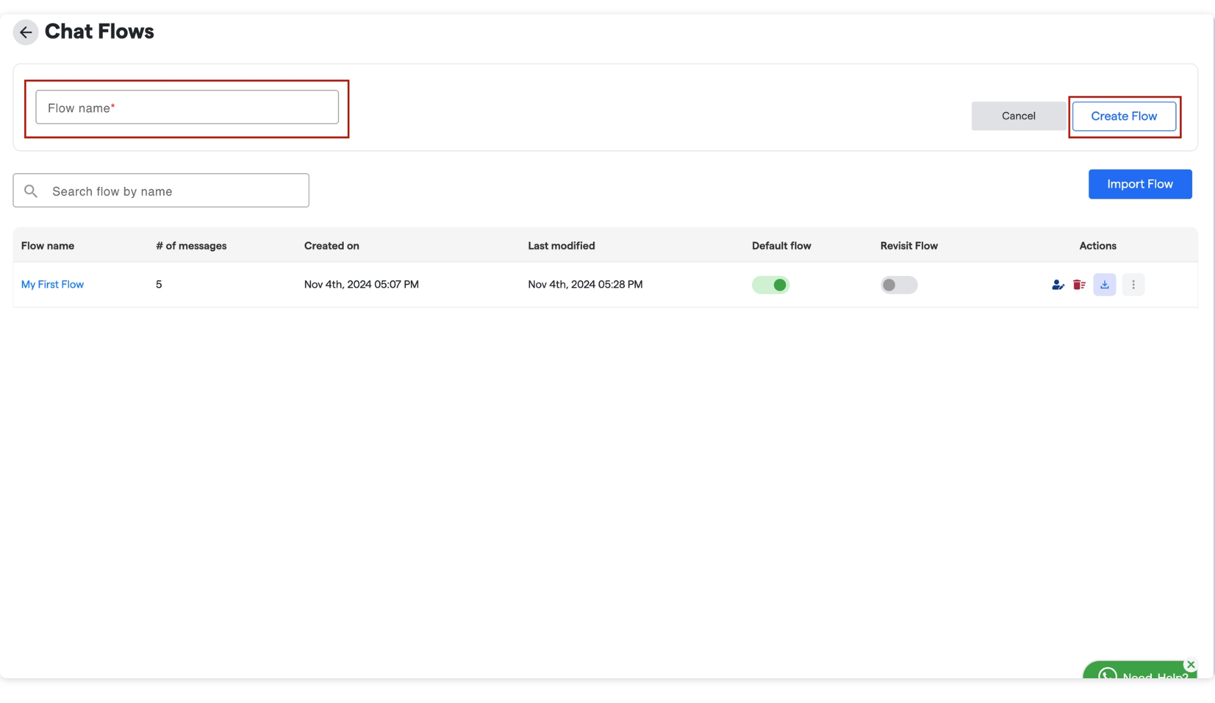Click the magnifier icon in the search box
1215x703 pixels.
(x=31, y=191)
